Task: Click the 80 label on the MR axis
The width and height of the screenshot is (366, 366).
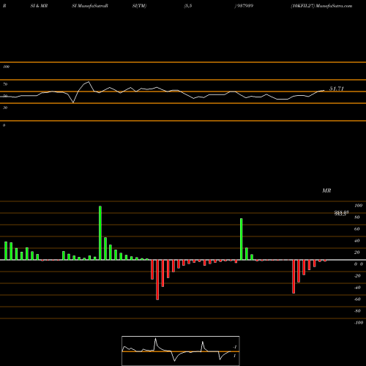Action: click(x=357, y=217)
